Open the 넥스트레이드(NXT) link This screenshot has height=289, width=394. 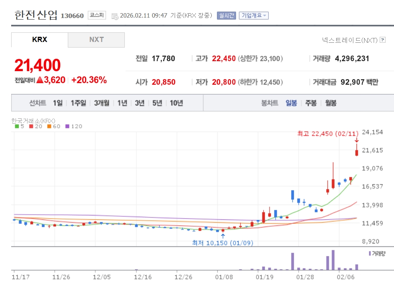(349, 40)
